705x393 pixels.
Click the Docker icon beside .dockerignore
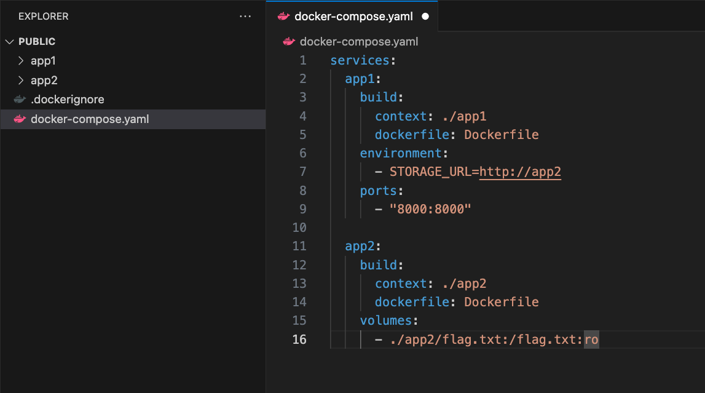point(20,100)
